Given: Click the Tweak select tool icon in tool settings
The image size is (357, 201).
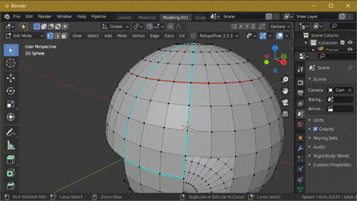Looking at the screenshot, I should point(23,26).
